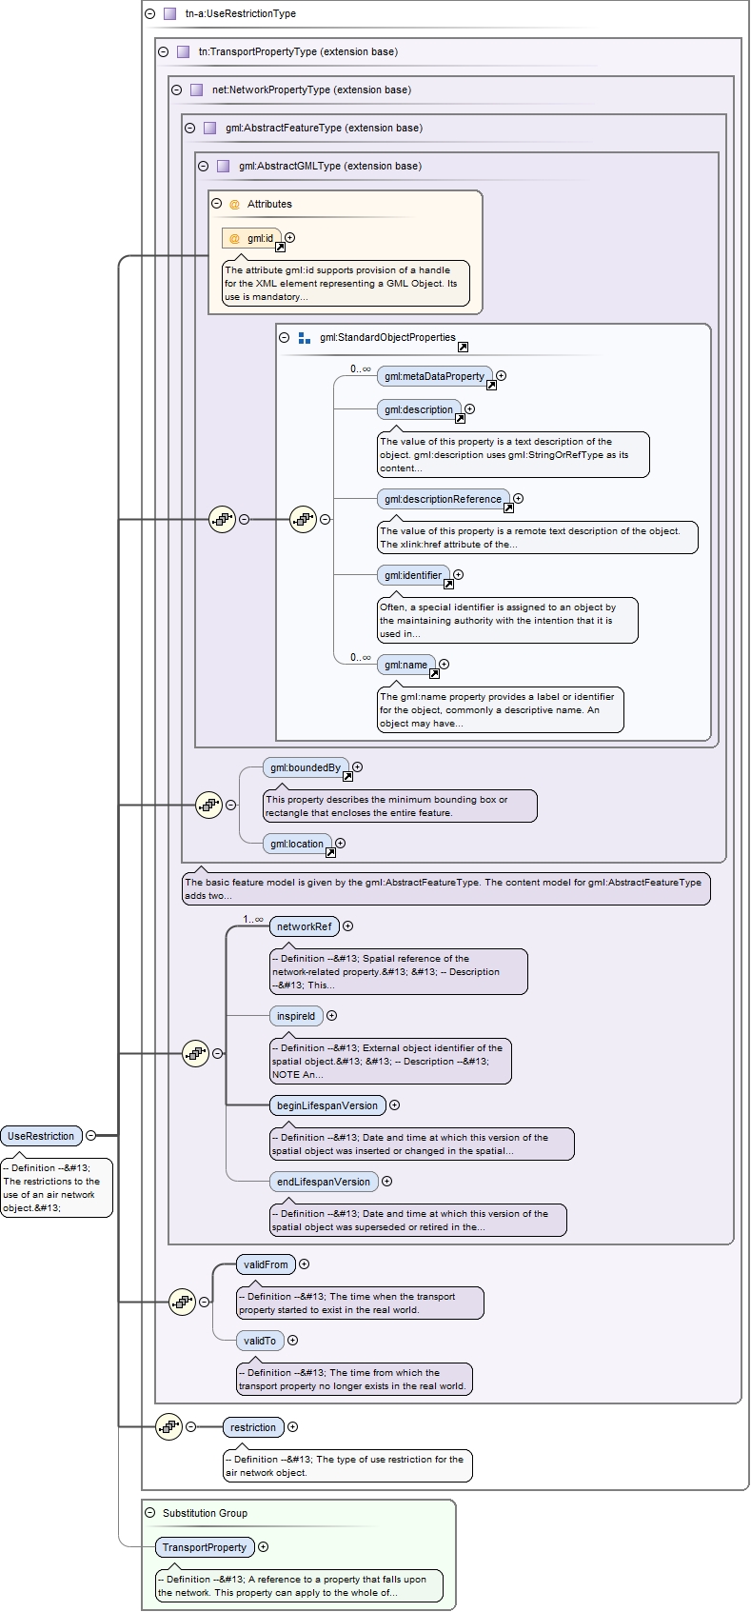Image resolution: width=751 pixels, height=1612 pixels.
Task: Collapse tn:TransportPropertyType extension base
Action: tap(164, 52)
